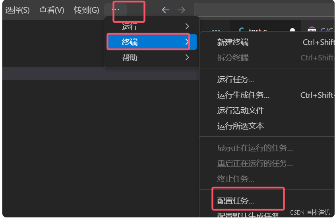
Task: Expand the 终端 submenu chevron
Action: point(187,42)
